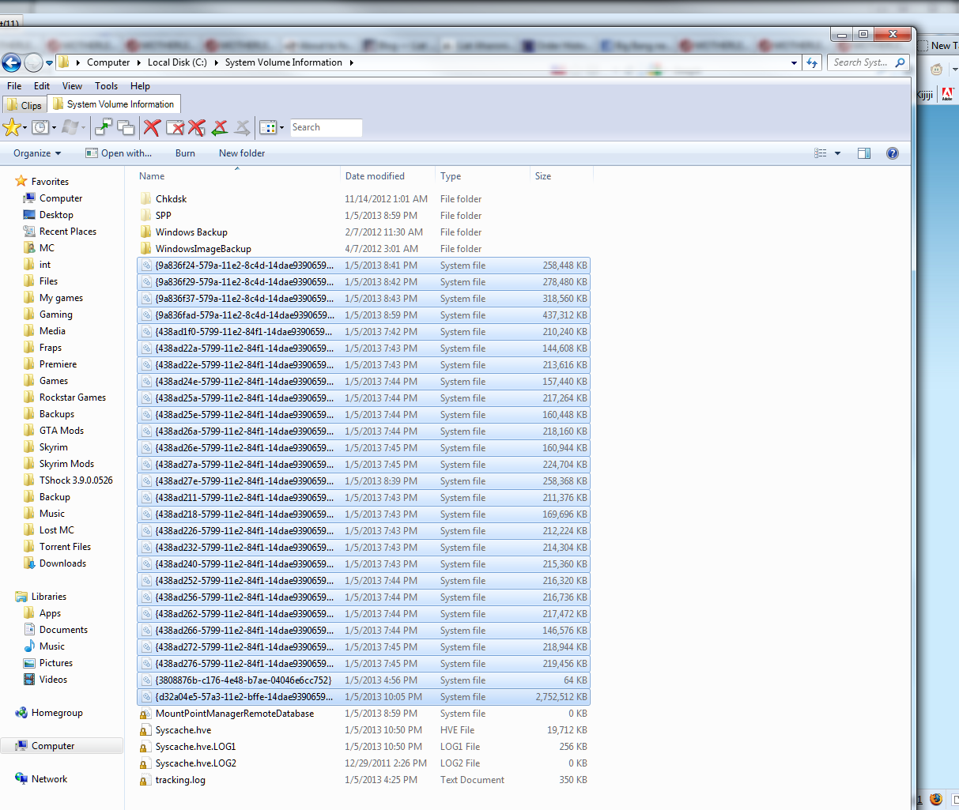959x810 pixels.
Task: Click the Network icon in navigation pane
Action: (x=21, y=779)
